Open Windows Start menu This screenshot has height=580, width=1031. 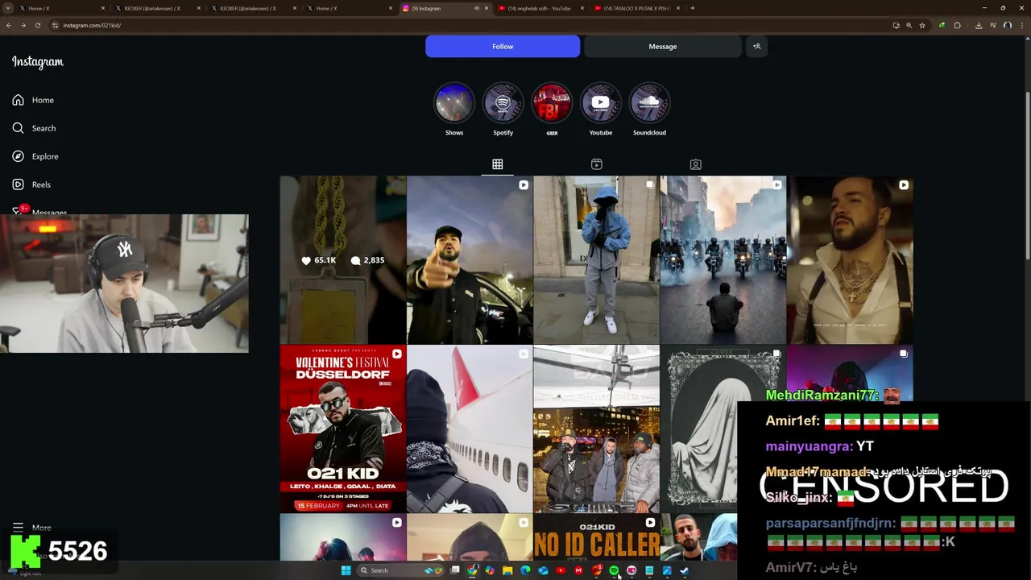pos(346,570)
